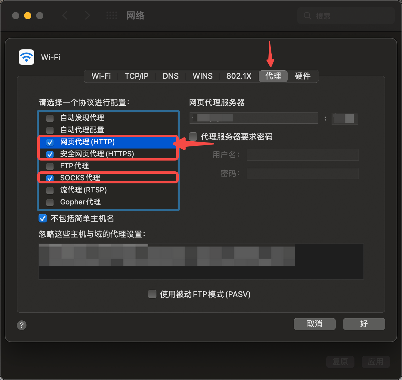Uncheck SOCKS 代理 checkbox
Viewport: 402px width, 380px height.
(x=50, y=178)
